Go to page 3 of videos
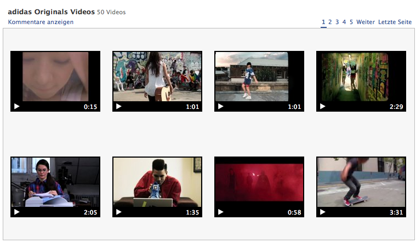Viewport: 416px width, 243px height. [x=337, y=22]
